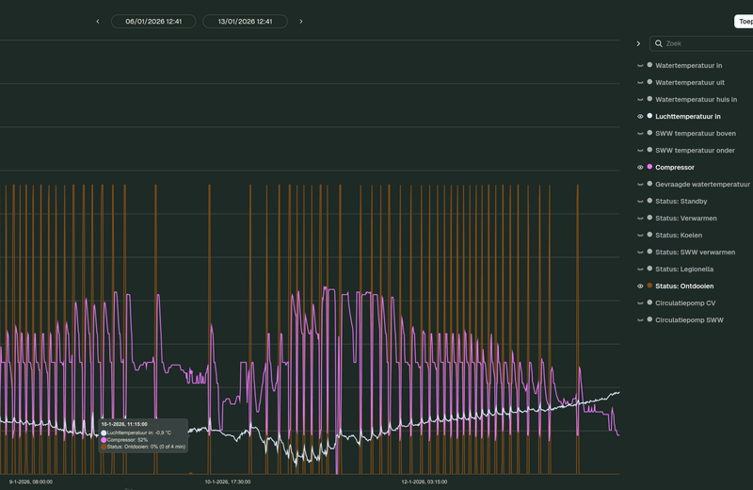Viewport: 753px width, 490px height.
Task: Select the Compressor legend label
Action: click(x=675, y=168)
